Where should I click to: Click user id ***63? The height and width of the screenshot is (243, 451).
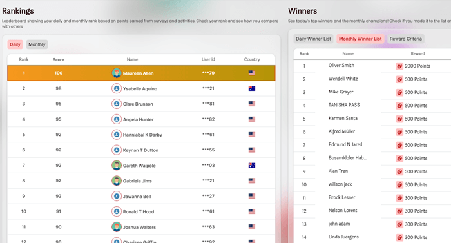pos(208,227)
